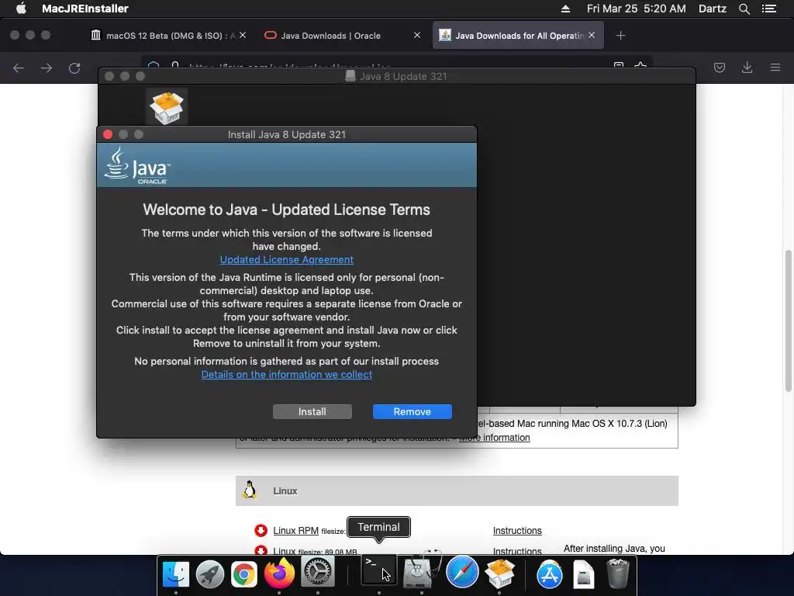The image size is (794, 596).
Task: Click the browser page vertical scrollbar
Action: click(789, 321)
